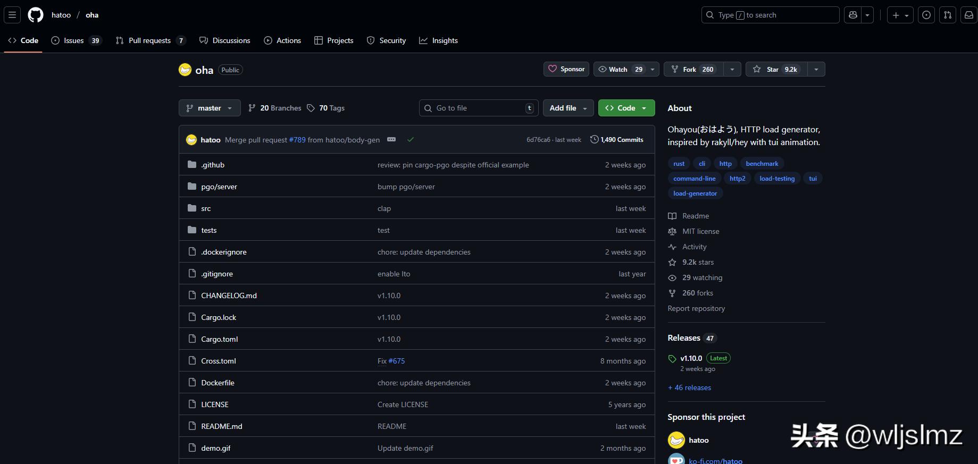Open the Copilot icon in header
Screen dimensions: 978x464
[853, 15]
